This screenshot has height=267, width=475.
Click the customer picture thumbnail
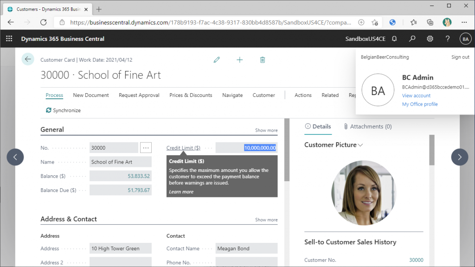click(364, 193)
